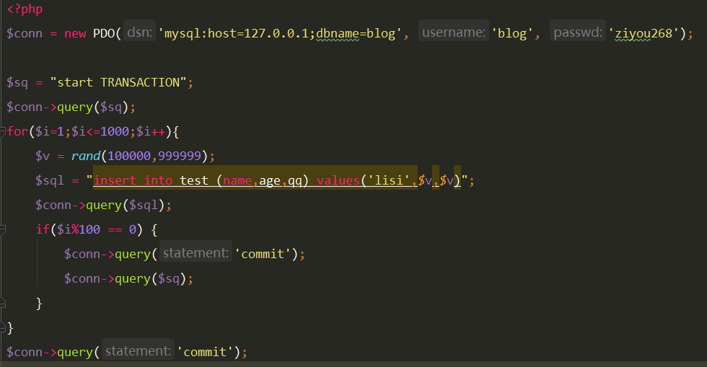
Task: Click $v in the rand assignment line
Action: click(43, 156)
